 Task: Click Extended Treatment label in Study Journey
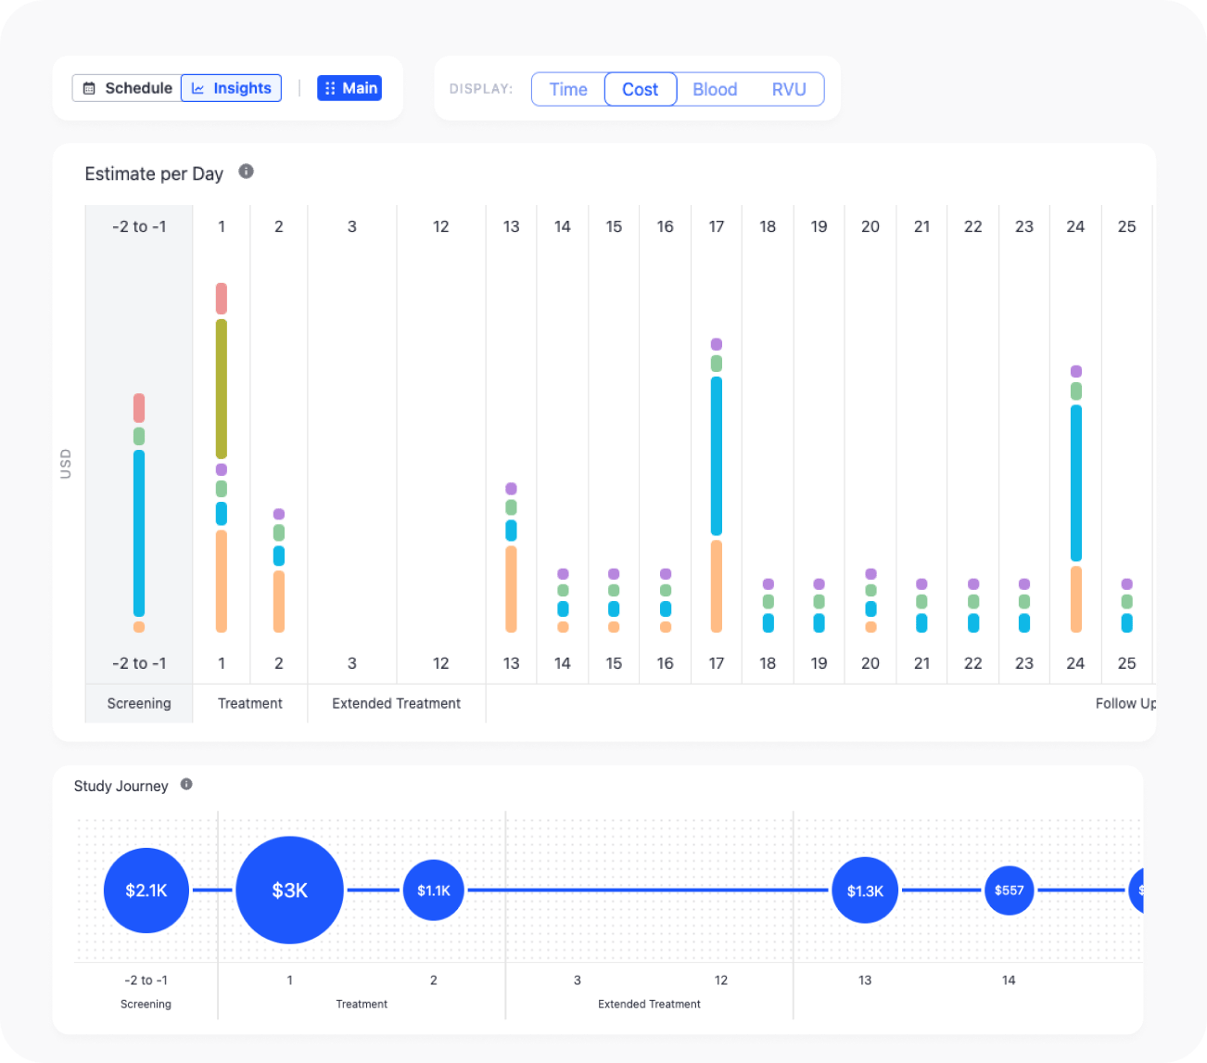coord(650,1004)
